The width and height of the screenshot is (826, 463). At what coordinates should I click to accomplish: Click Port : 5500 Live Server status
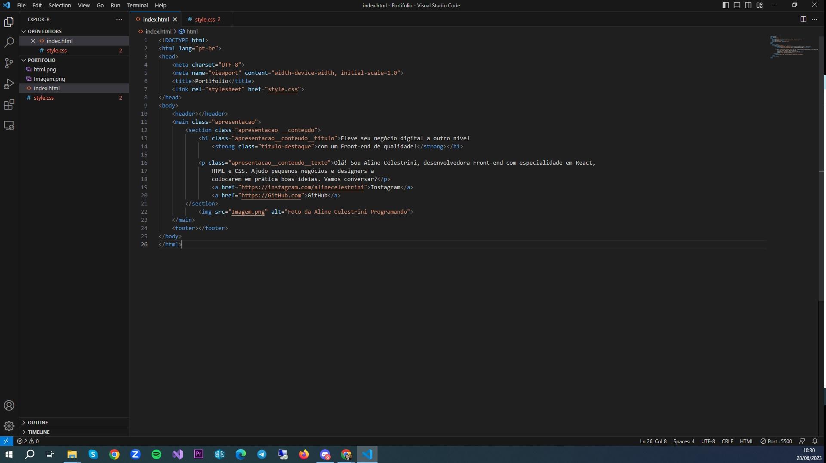[x=776, y=441]
